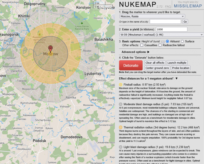
Task: Click the Vidnoye label on map
Action: pos(64,107)
